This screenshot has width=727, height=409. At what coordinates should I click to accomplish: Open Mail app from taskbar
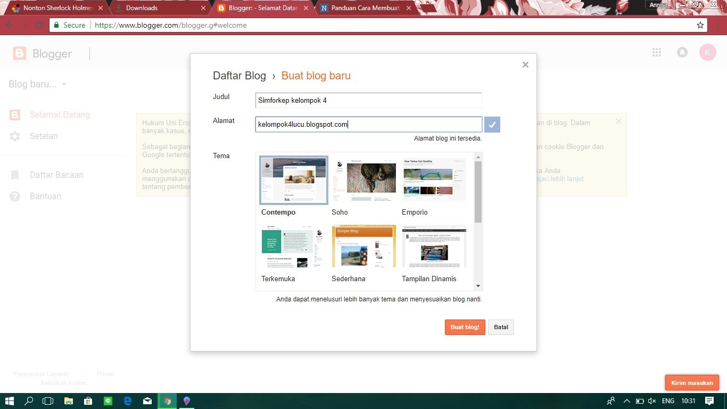tap(147, 401)
